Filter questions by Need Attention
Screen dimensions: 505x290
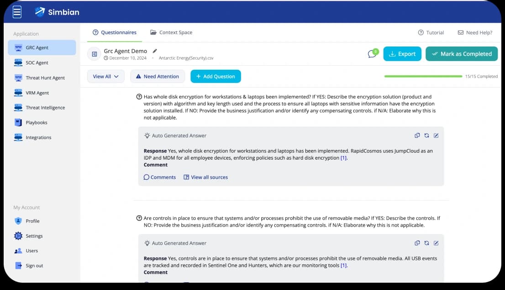(x=158, y=76)
